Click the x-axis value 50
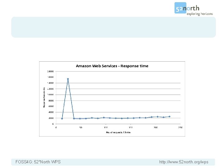Viewport: 224px width, 168px height. tap(81, 128)
